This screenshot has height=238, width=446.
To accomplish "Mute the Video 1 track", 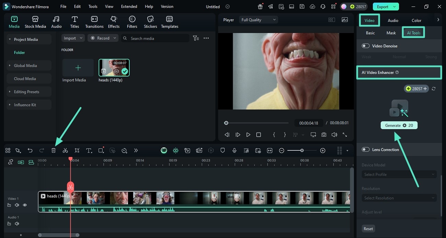I will pyautogui.click(x=17, y=205).
